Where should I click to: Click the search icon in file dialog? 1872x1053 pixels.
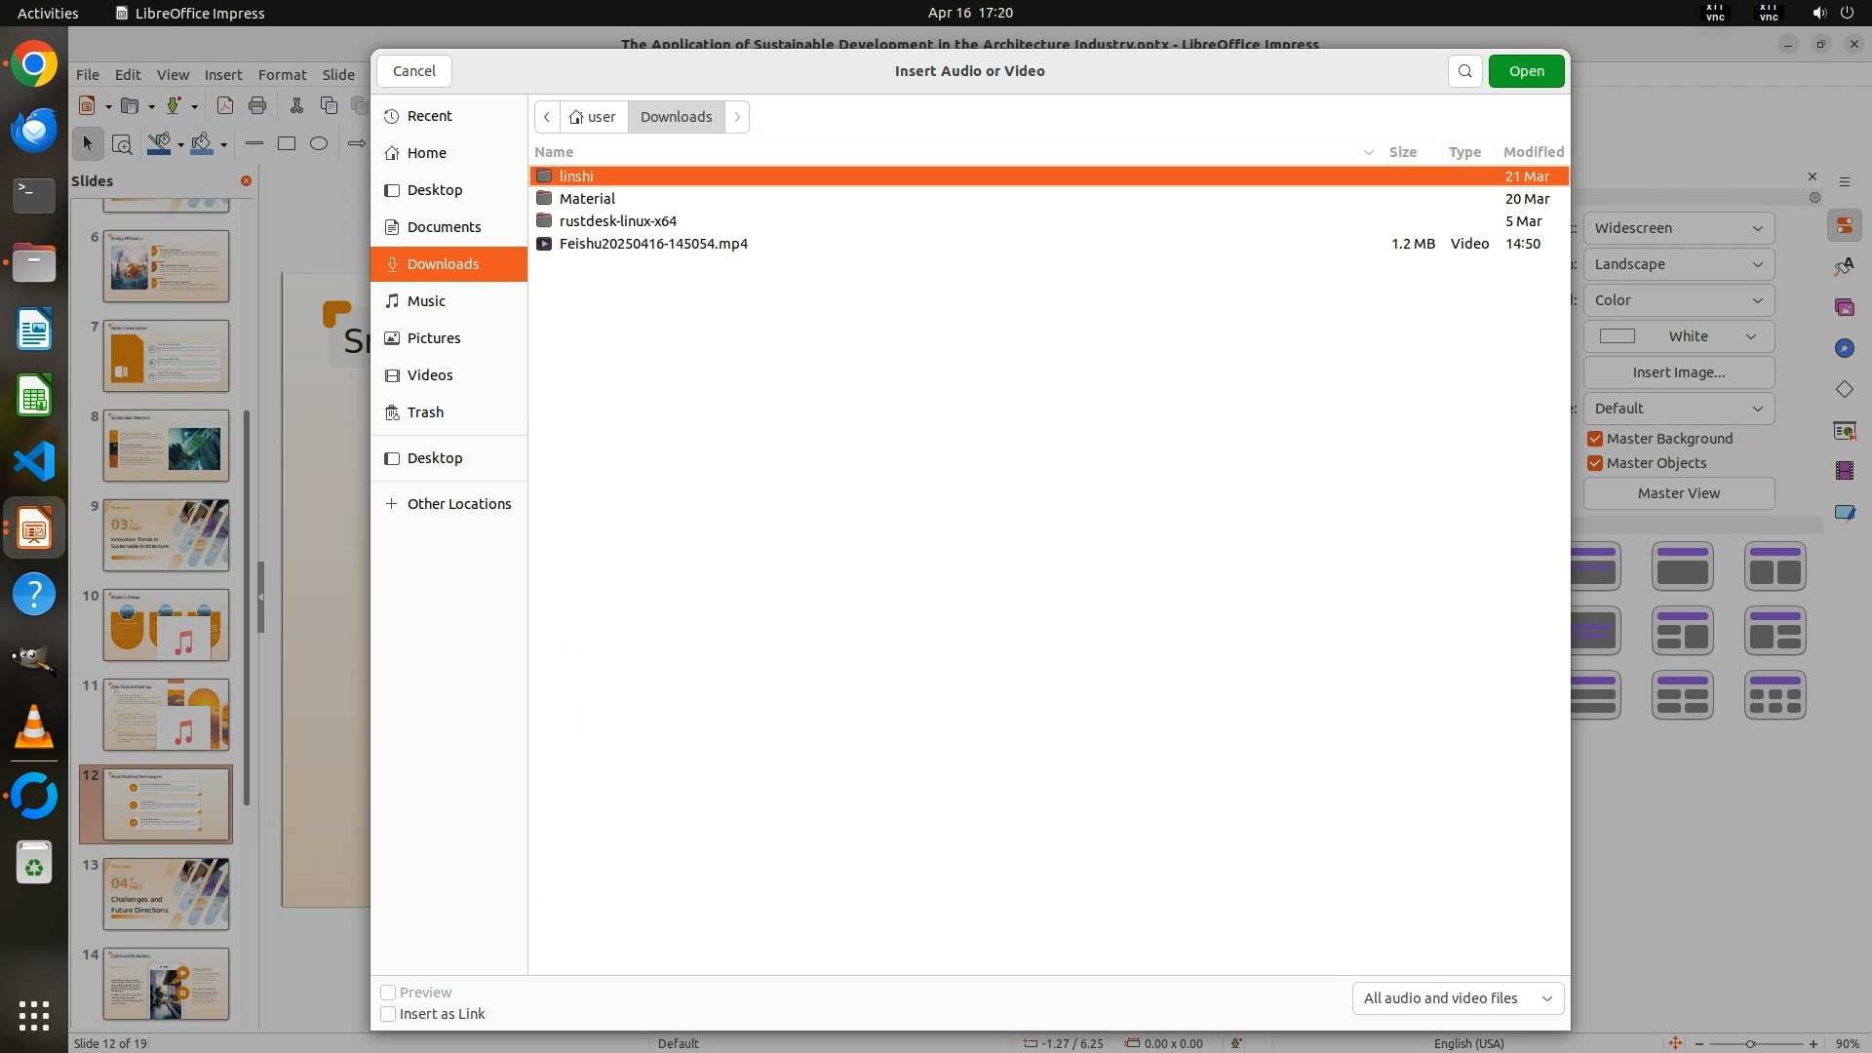coord(1464,71)
